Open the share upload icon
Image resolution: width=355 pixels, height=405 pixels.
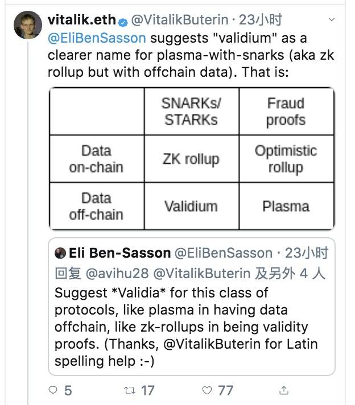(x=284, y=390)
